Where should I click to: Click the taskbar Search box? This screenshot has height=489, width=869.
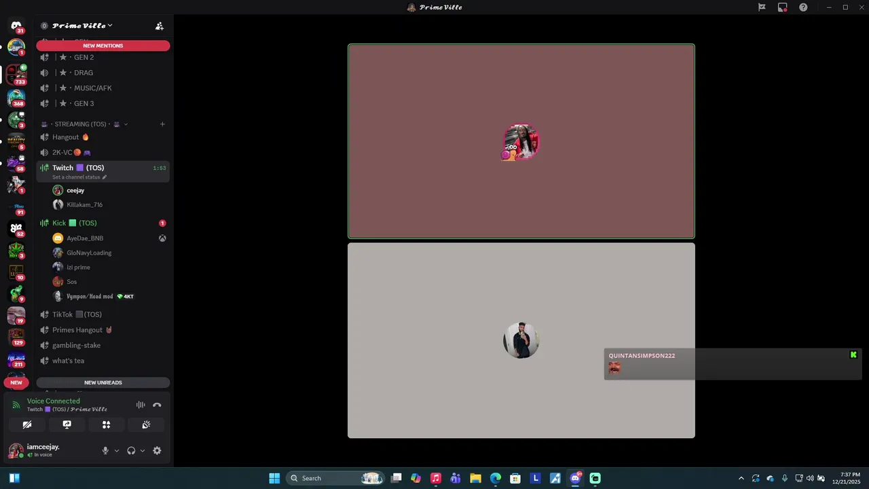point(335,478)
